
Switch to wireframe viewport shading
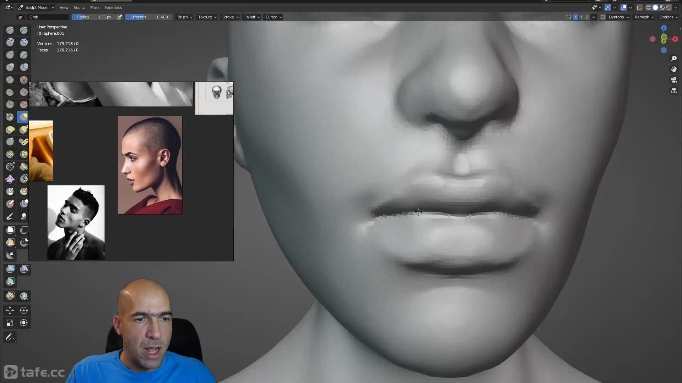click(x=649, y=7)
